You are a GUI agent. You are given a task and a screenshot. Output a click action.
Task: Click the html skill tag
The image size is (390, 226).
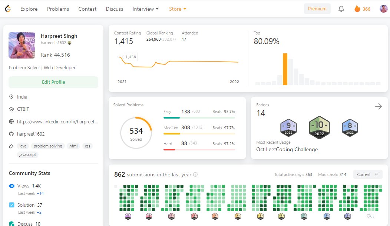(73, 146)
